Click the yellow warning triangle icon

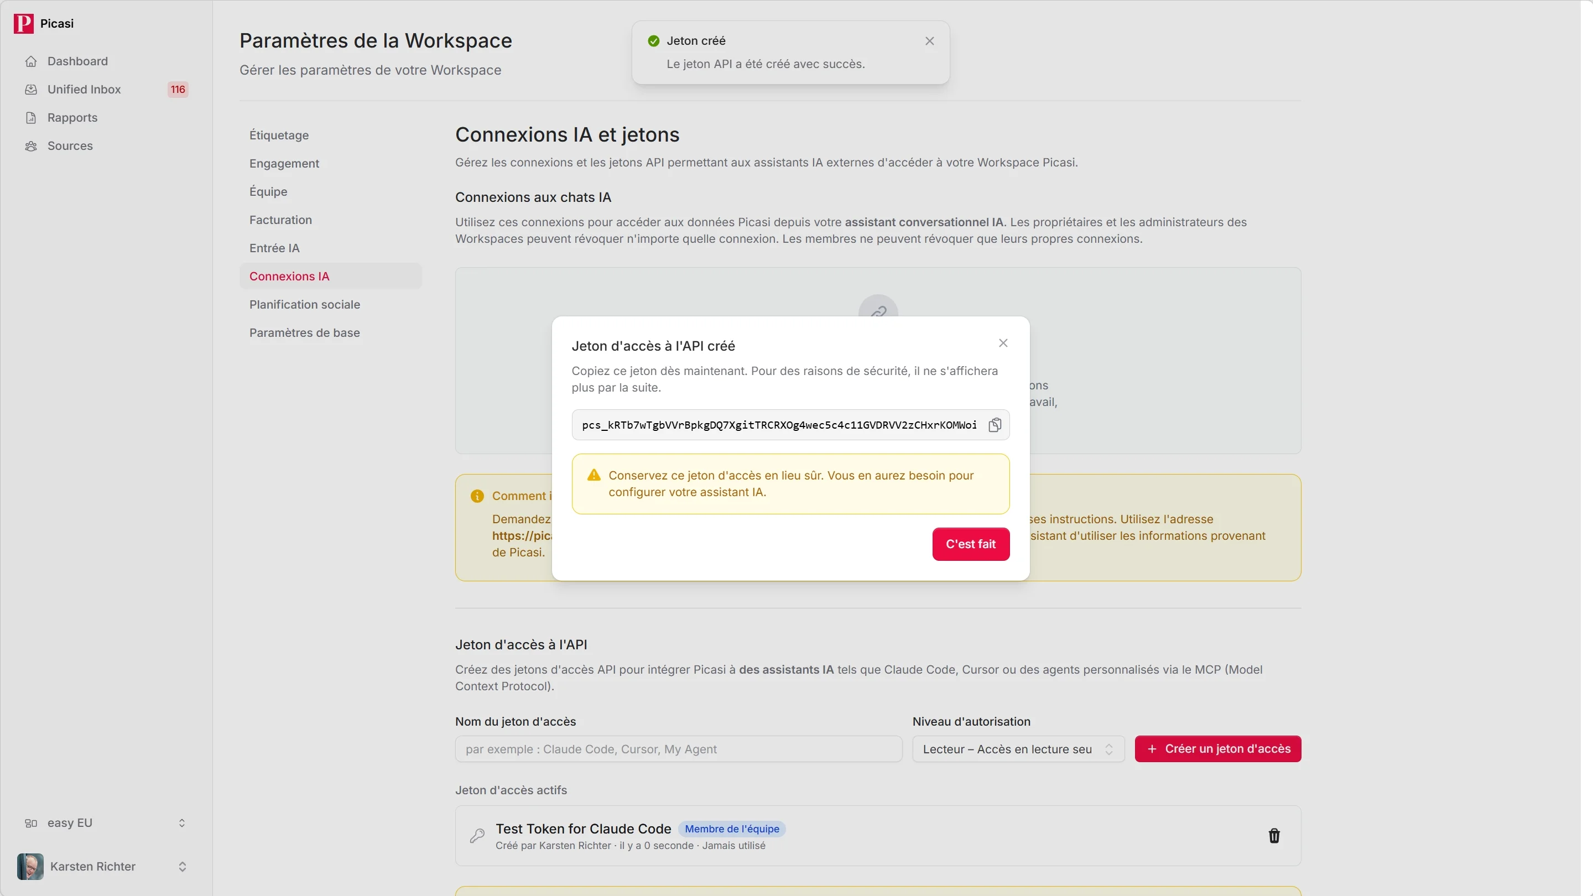coord(594,475)
